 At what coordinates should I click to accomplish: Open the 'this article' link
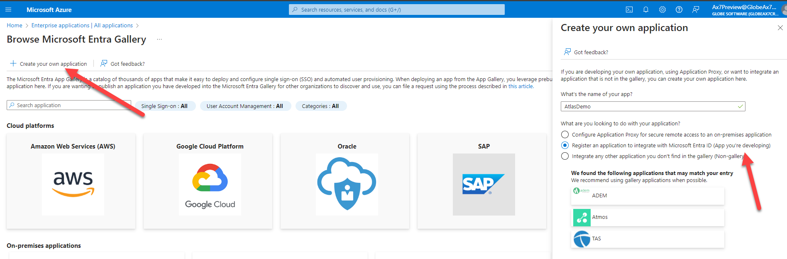(x=521, y=86)
